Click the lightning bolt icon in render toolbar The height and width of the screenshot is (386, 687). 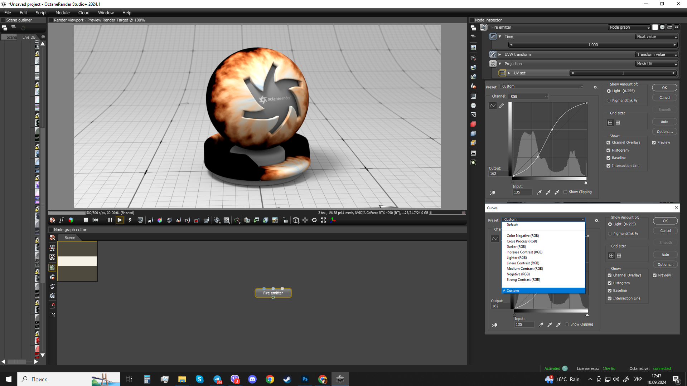pyautogui.click(x=130, y=220)
